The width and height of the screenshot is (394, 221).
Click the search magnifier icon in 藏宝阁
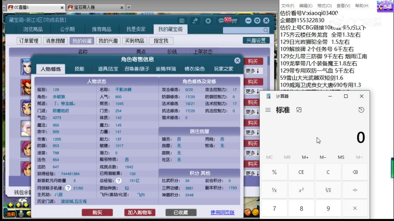[266, 30]
